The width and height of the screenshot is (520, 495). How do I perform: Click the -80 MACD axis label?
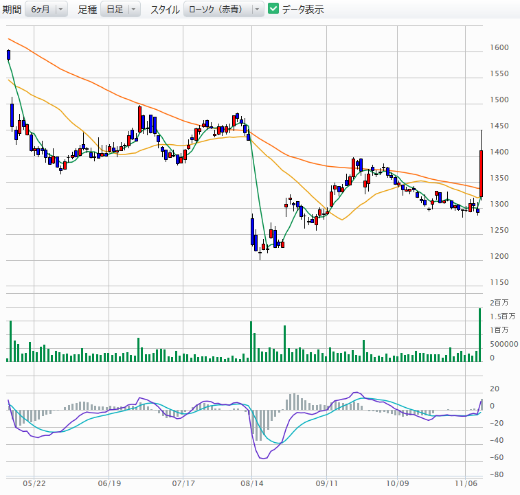pos(498,475)
